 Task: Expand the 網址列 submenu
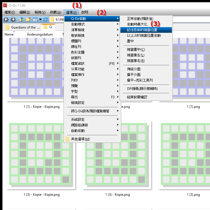tap(92, 46)
